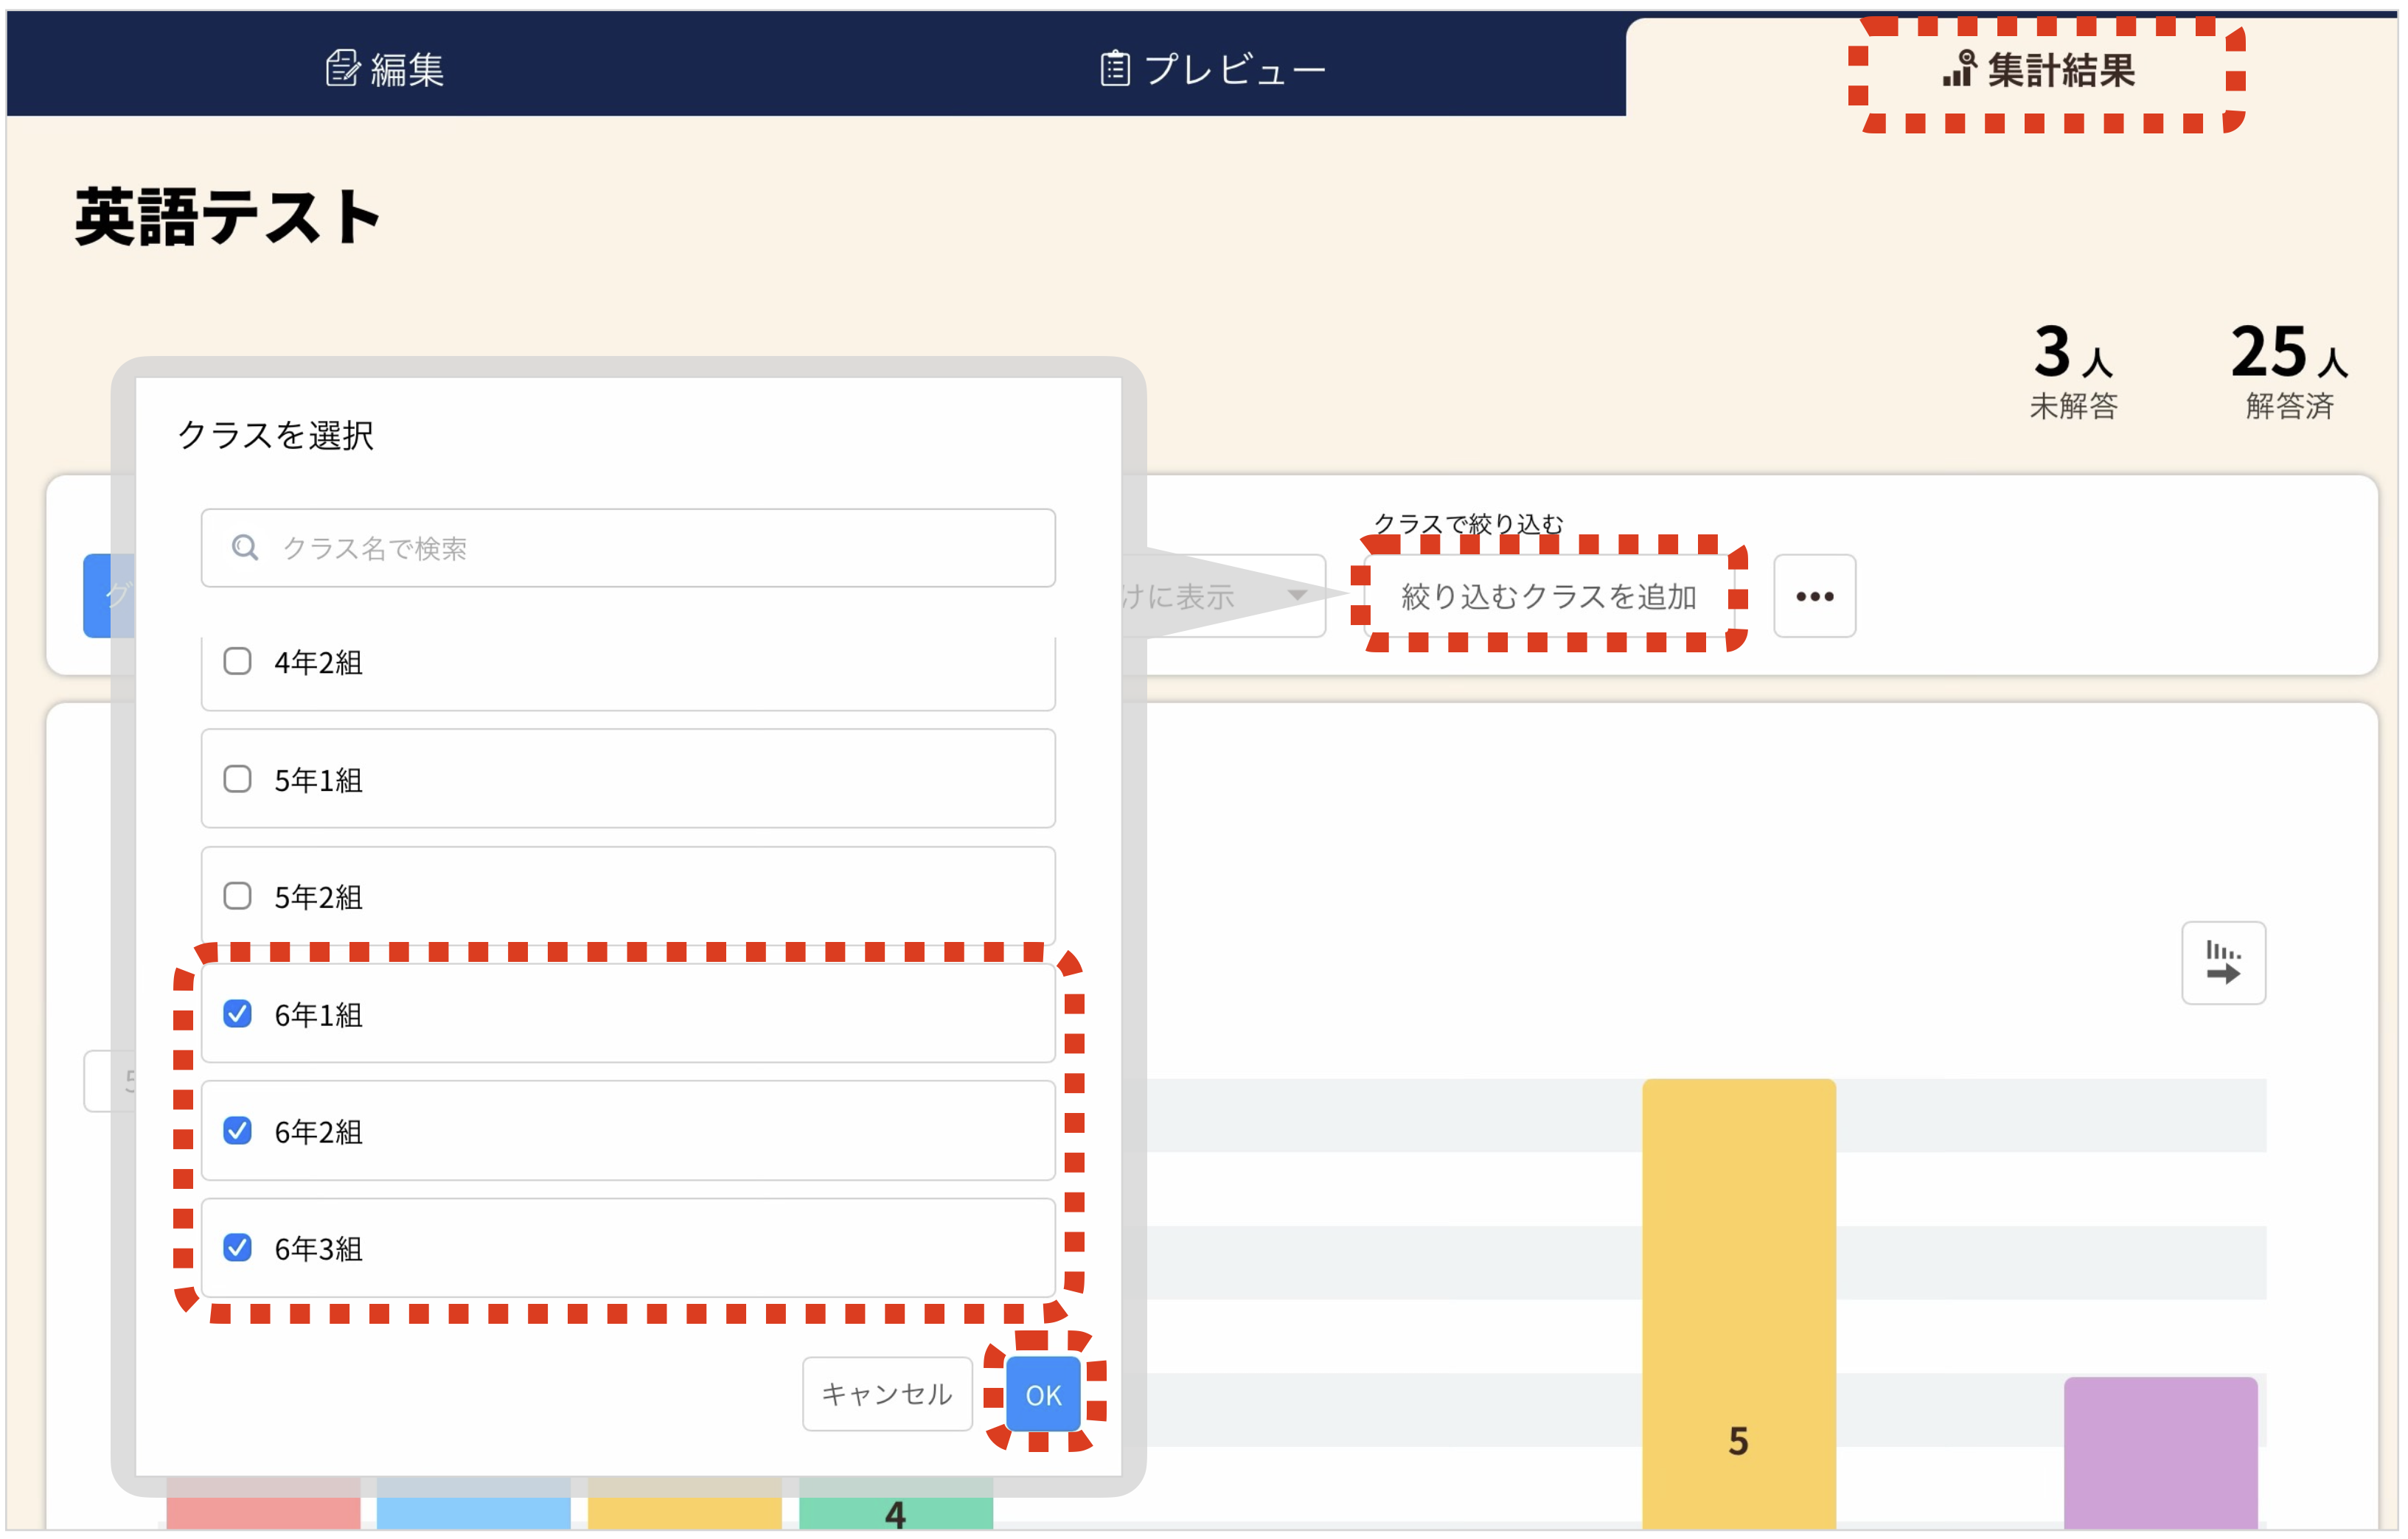Click the キャンセル button
The image size is (2408, 1539).
[886, 1393]
